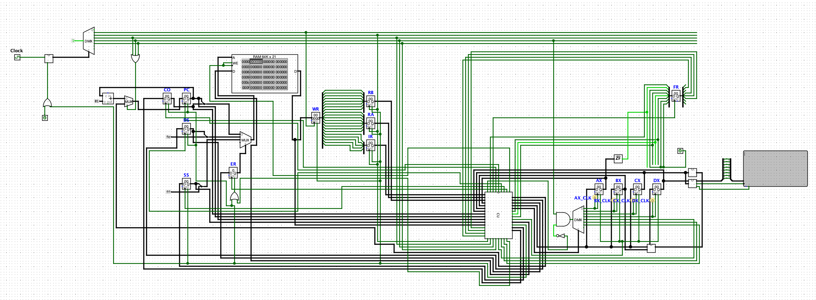Click the AX register
This screenshot has width=816, height=300.
[599, 189]
